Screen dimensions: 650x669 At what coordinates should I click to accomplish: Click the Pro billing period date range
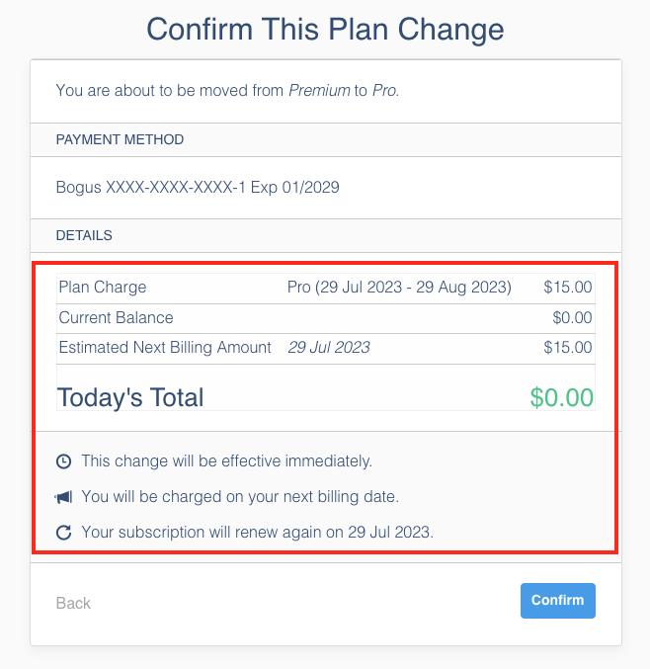(399, 288)
